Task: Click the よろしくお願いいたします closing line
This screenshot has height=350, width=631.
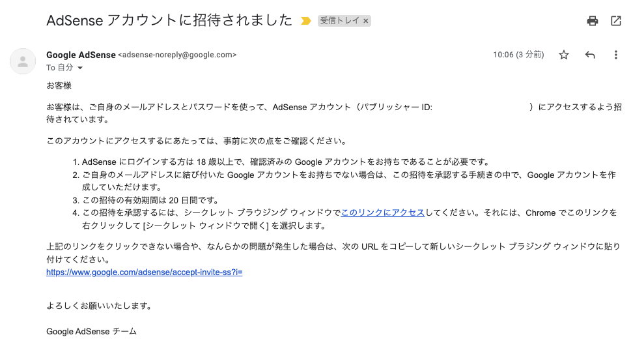Action: pyautogui.click(x=100, y=306)
